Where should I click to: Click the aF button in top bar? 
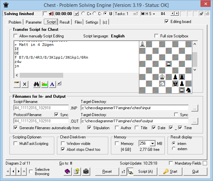[x=201, y=14]
